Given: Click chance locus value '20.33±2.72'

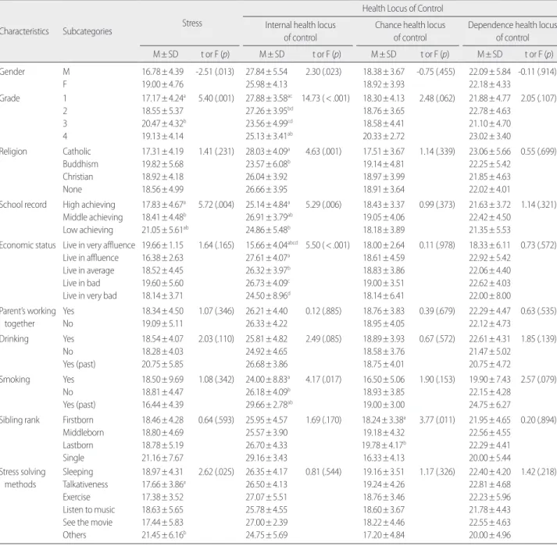Looking at the screenshot, I should point(384,137).
